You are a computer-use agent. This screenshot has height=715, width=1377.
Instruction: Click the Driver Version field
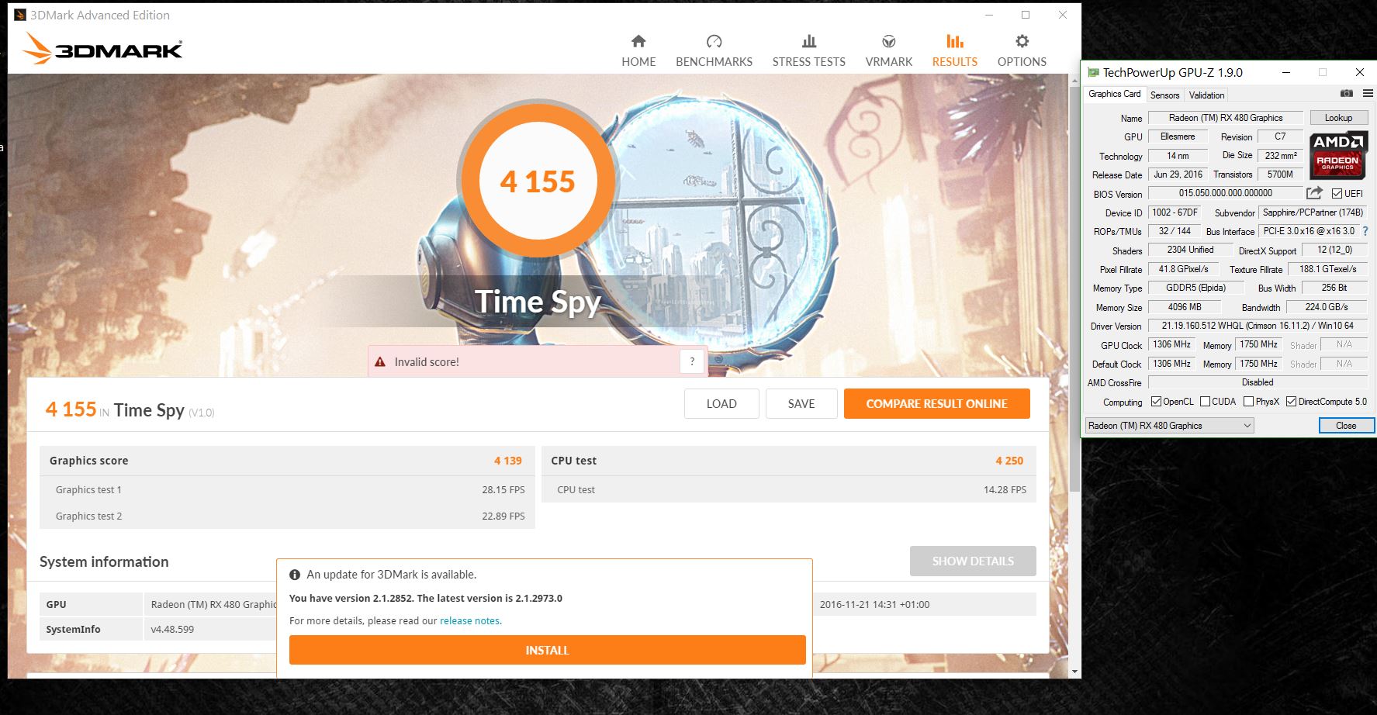point(1258,326)
